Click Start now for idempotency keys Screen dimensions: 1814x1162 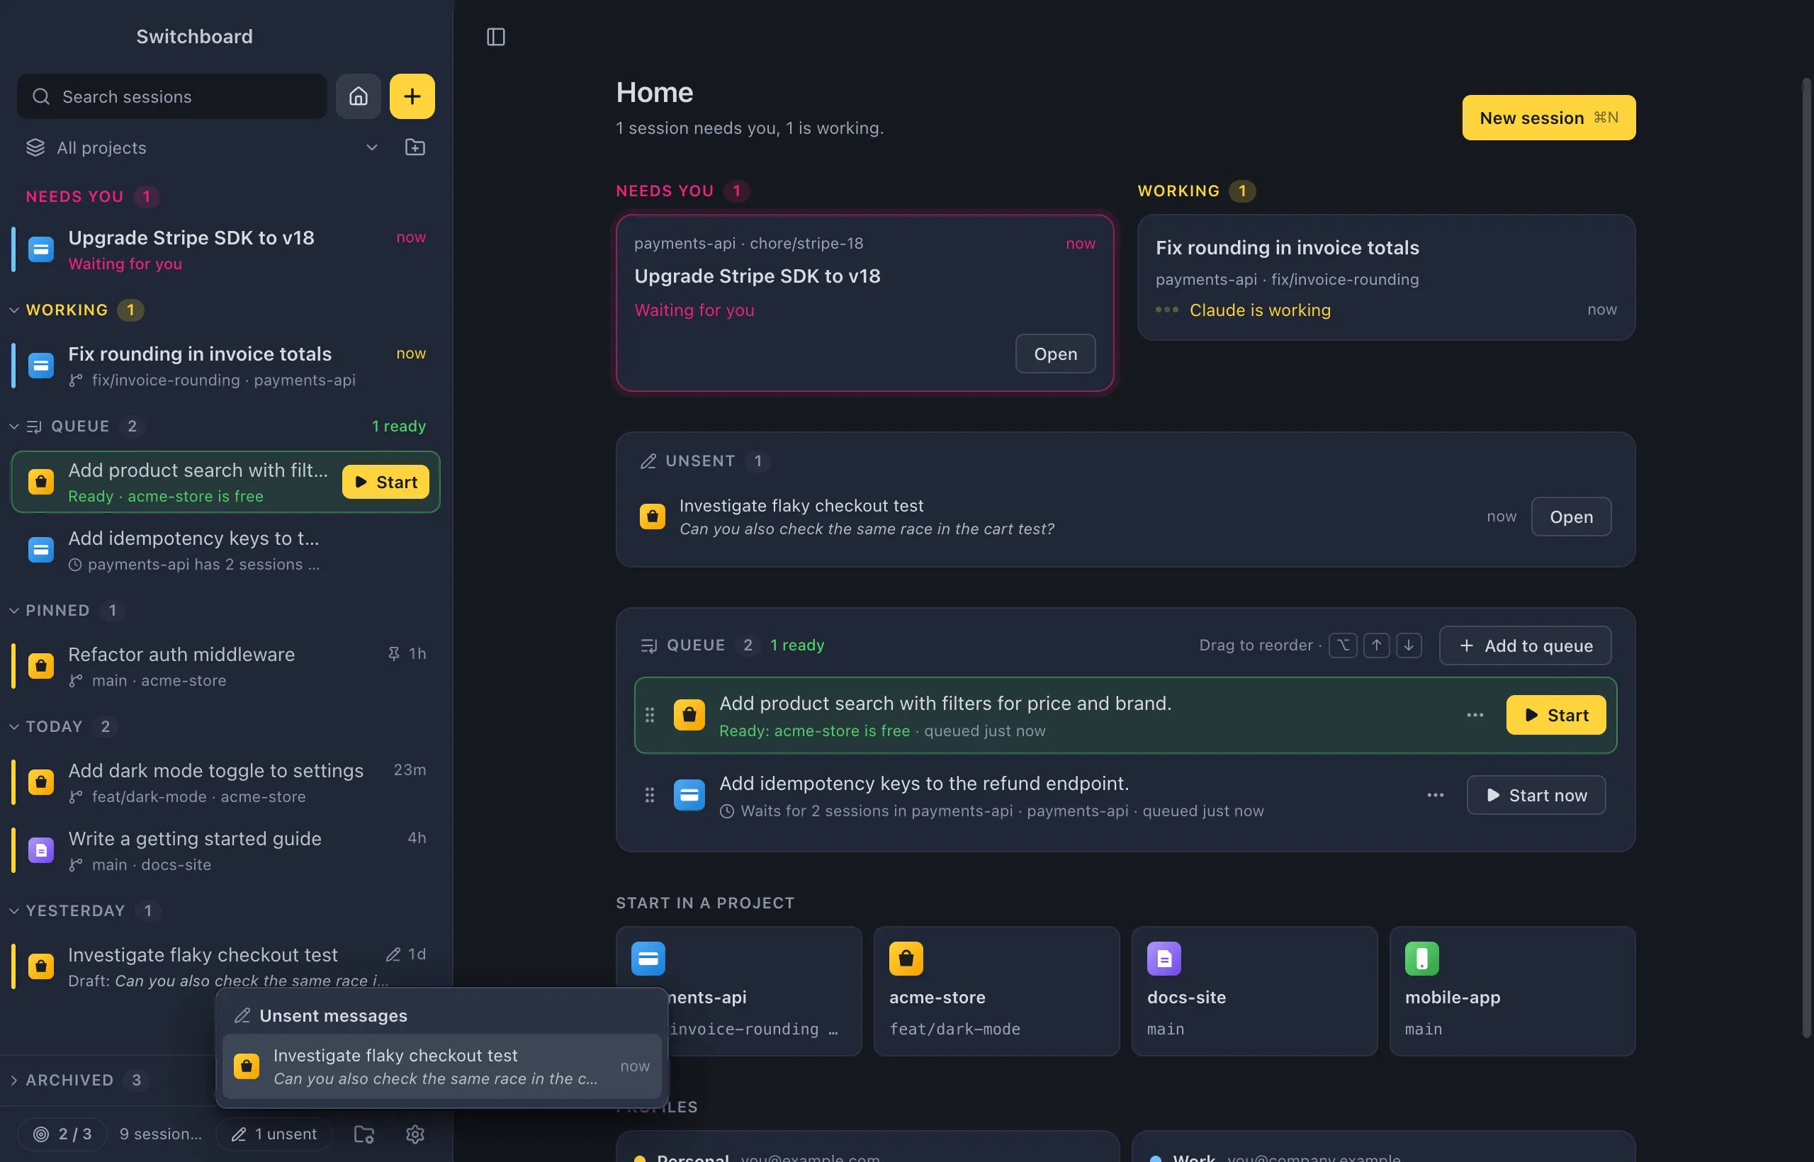point(1536,794)
